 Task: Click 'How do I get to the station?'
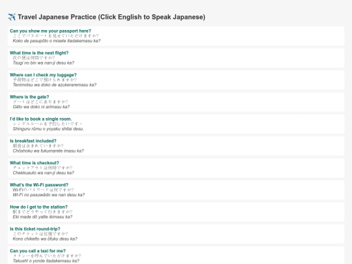[38, 207]
